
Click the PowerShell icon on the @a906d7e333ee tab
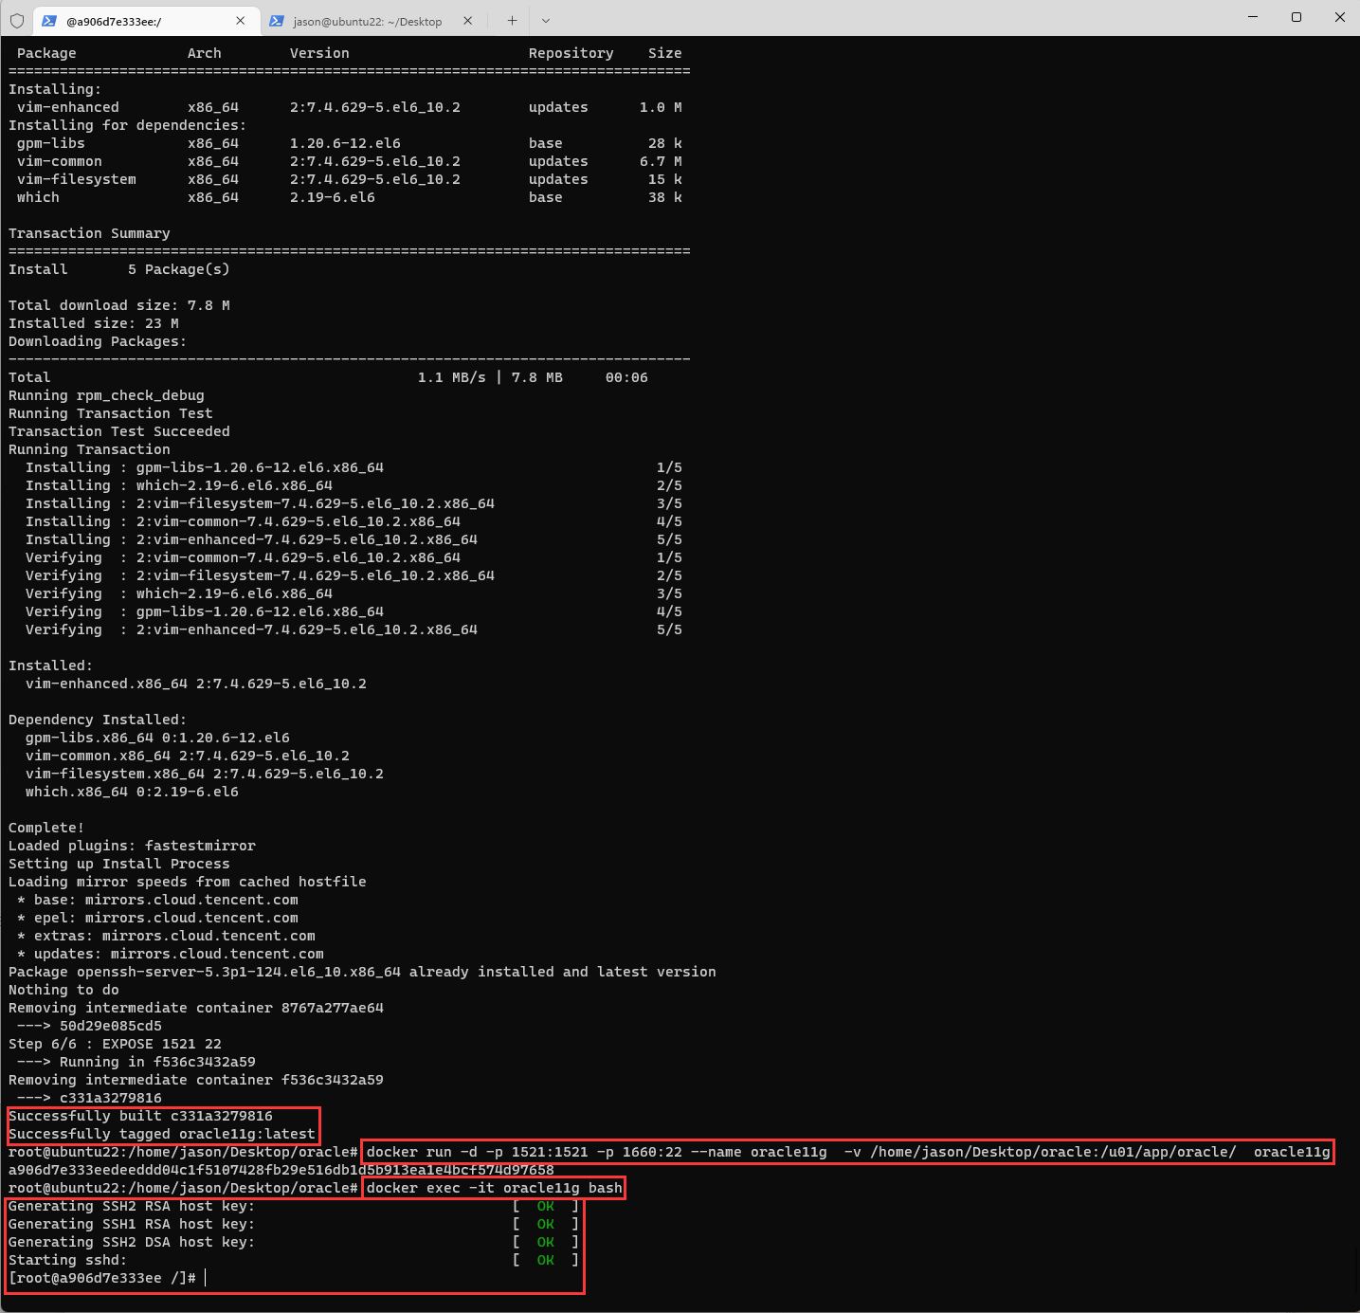point(48,21)
